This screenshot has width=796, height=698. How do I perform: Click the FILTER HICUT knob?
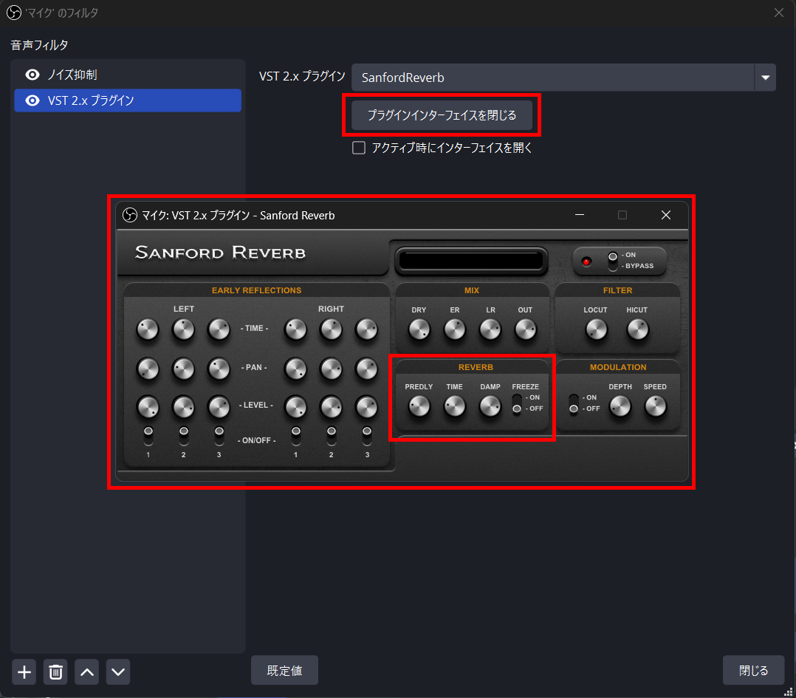tap(638, 329)
